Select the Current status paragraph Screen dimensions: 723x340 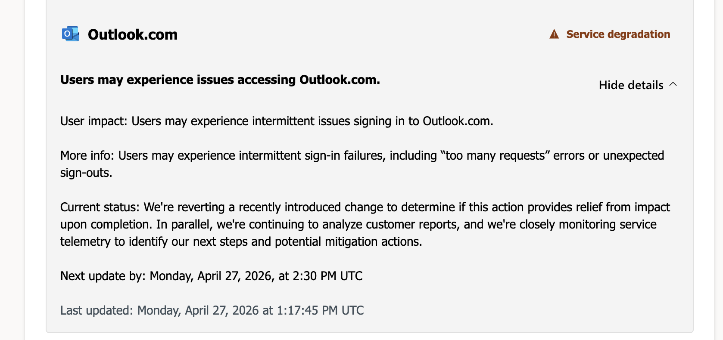pos(365,224)
